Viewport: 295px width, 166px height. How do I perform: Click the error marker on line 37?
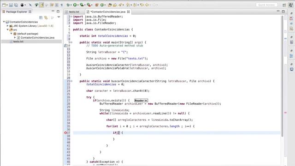(x=65, y=133)
